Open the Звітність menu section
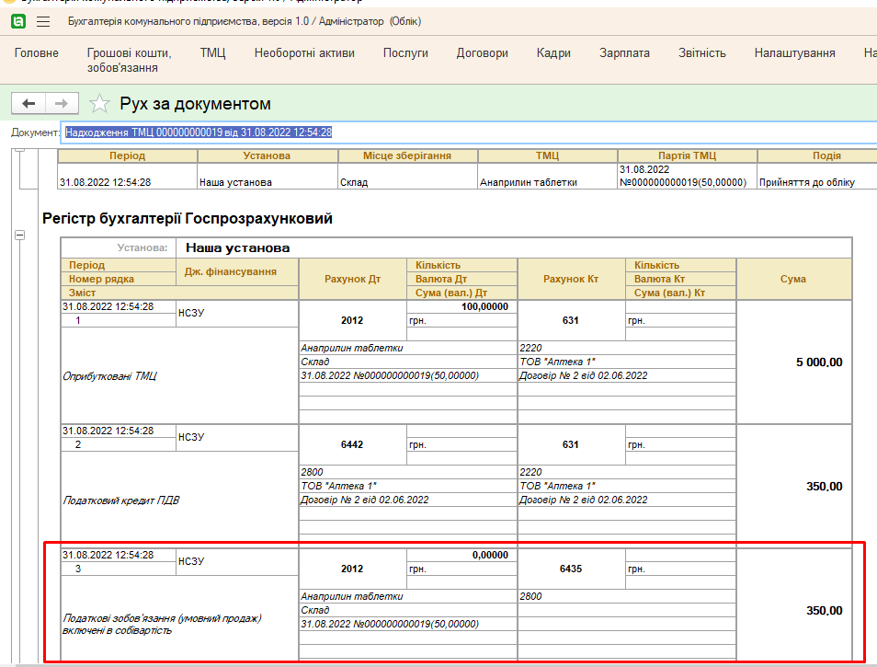 tap(701, 53)
